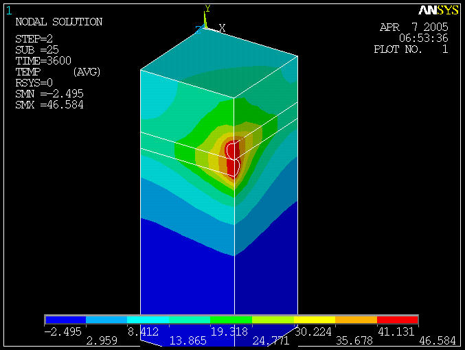Click the legend value 41.131
Screen dimensions: 465x350
click(396, 331)
